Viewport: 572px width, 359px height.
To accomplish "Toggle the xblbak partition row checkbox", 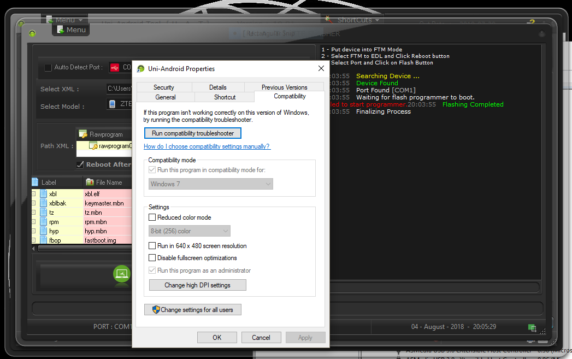I will (34, 203).
